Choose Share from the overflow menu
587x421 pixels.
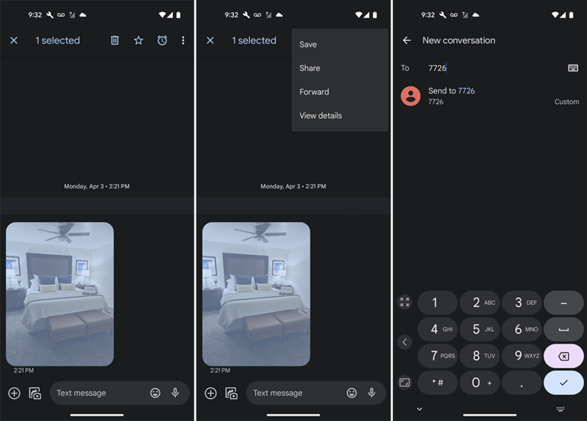[340, 68]
